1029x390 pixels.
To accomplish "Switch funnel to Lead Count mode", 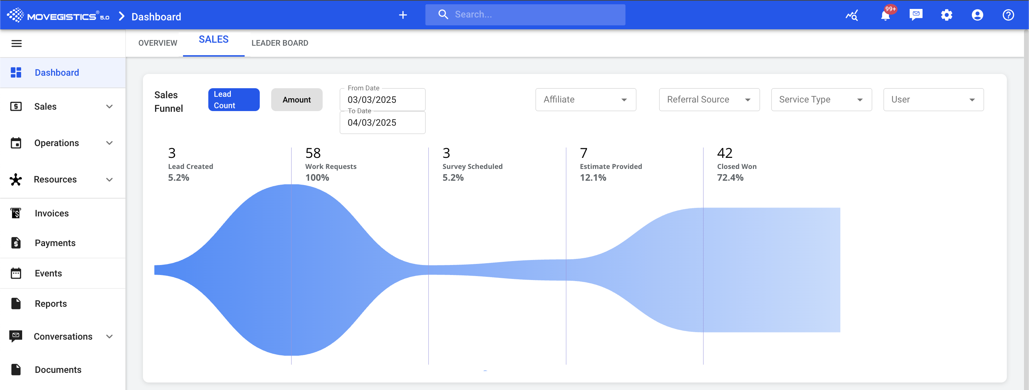I will [234, 99].
